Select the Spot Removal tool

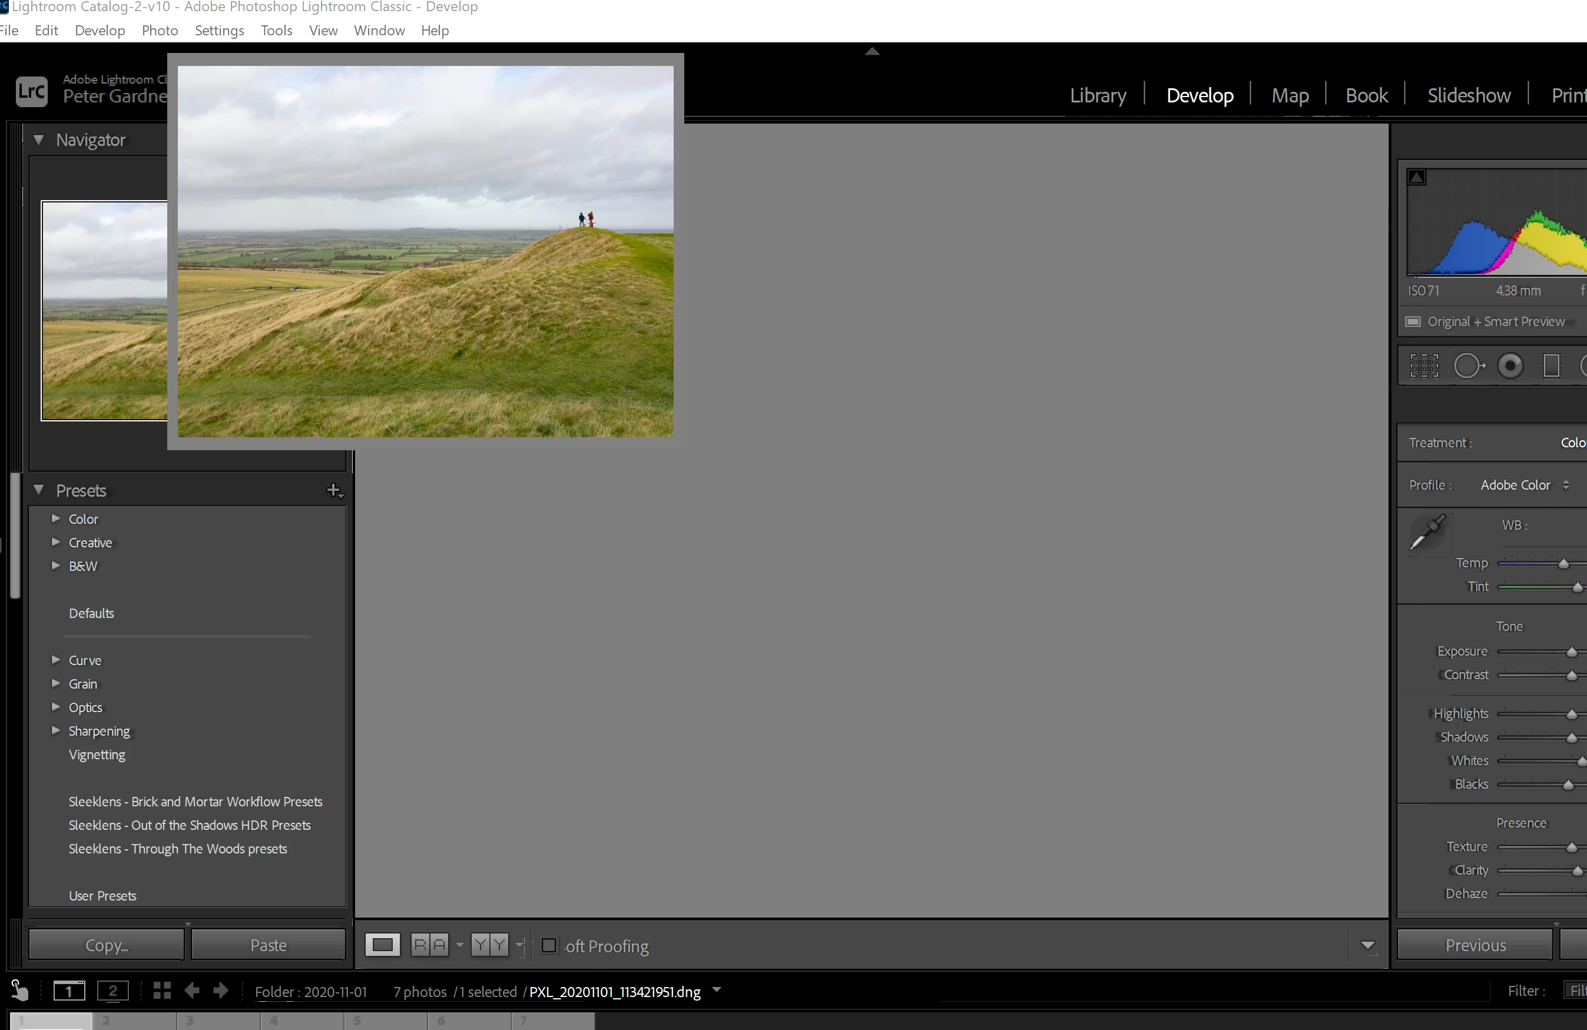1468,366
